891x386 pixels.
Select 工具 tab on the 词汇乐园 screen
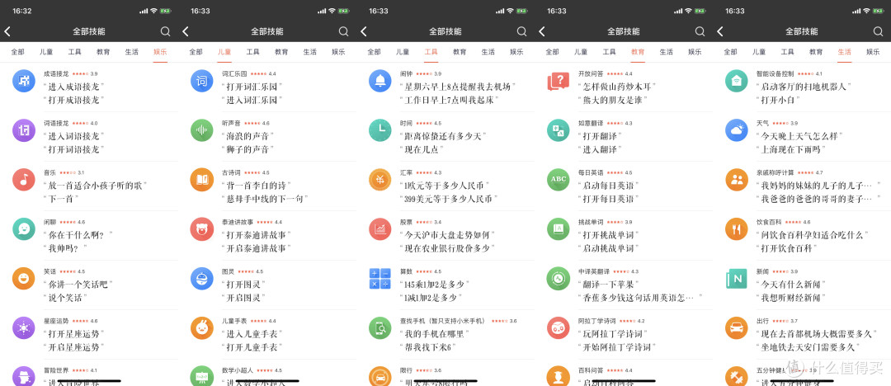tap(253, 52)
